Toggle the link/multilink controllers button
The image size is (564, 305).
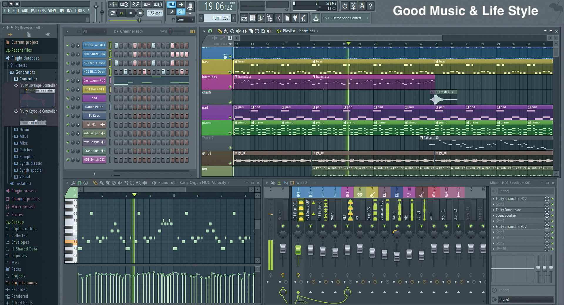pos(181,12)
